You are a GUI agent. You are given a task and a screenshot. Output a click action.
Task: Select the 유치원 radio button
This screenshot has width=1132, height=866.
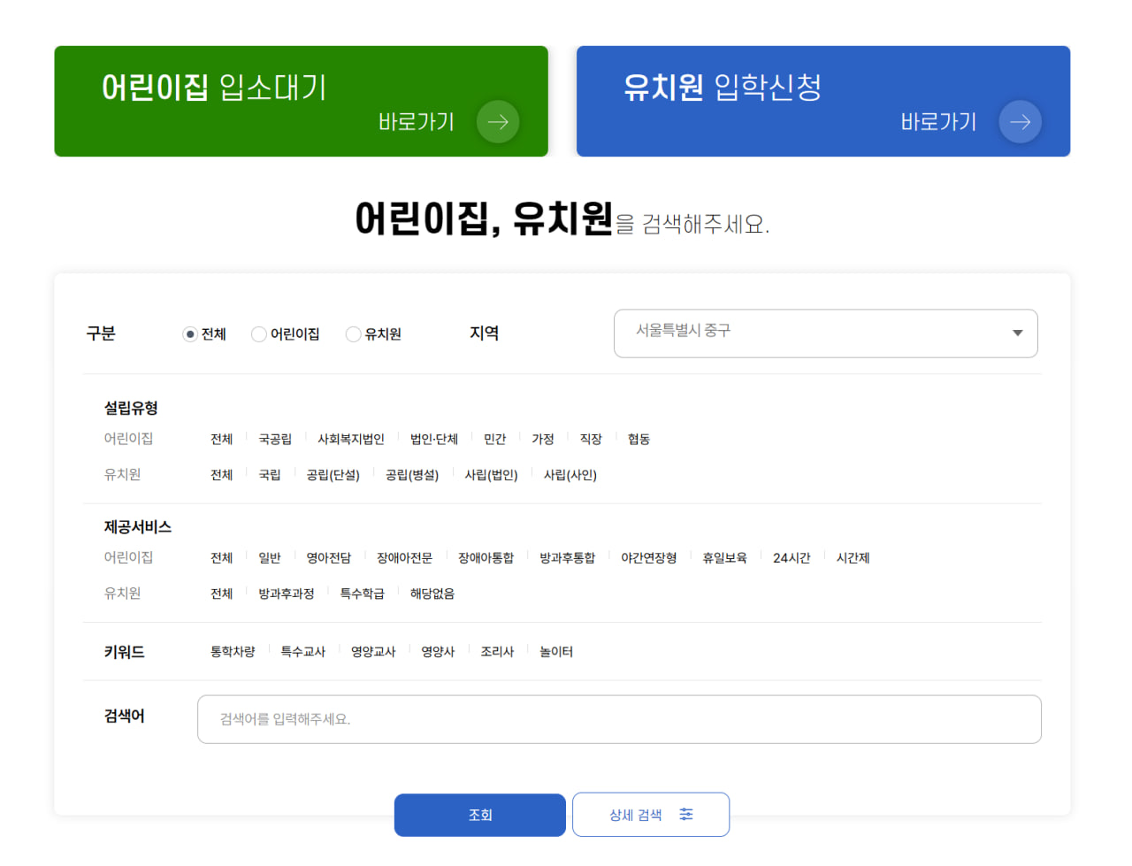[x=353, y=333]
